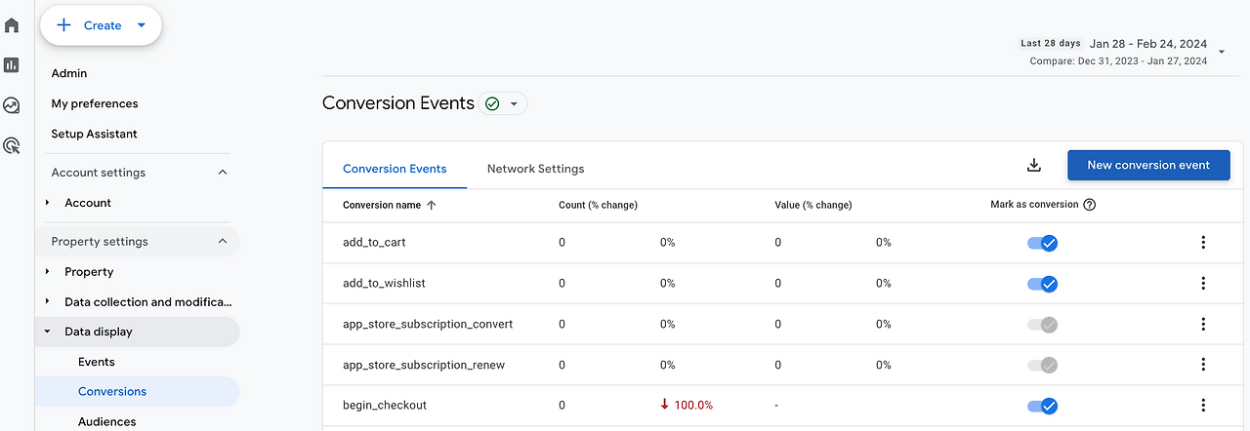Toggle begin_checkout conversion switch
This screenshot has width=1250, height=431.
click(1042, 406)
